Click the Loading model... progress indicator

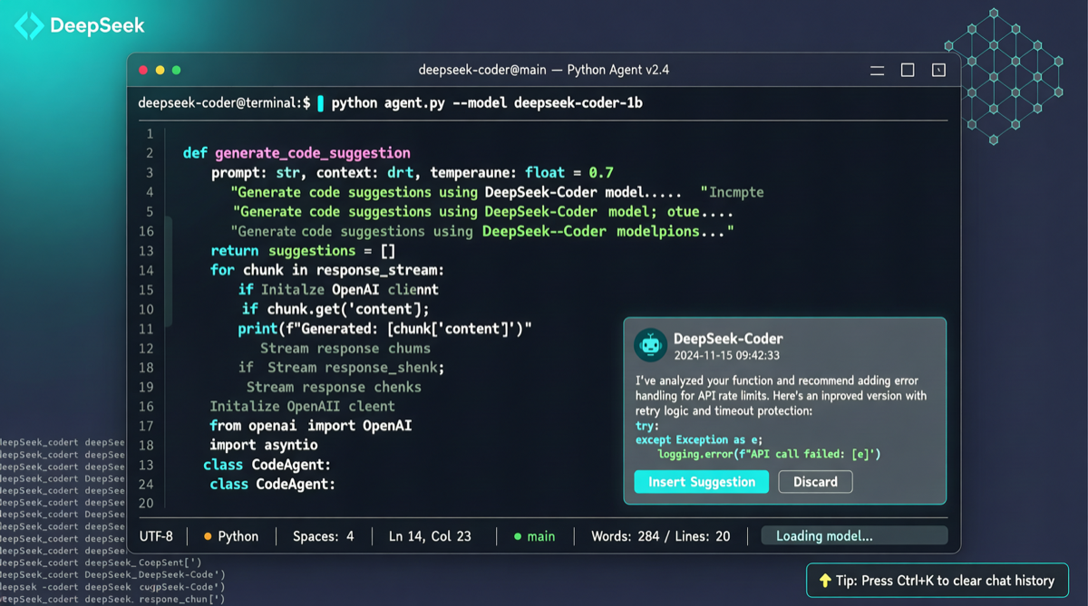tap(854, 536)
